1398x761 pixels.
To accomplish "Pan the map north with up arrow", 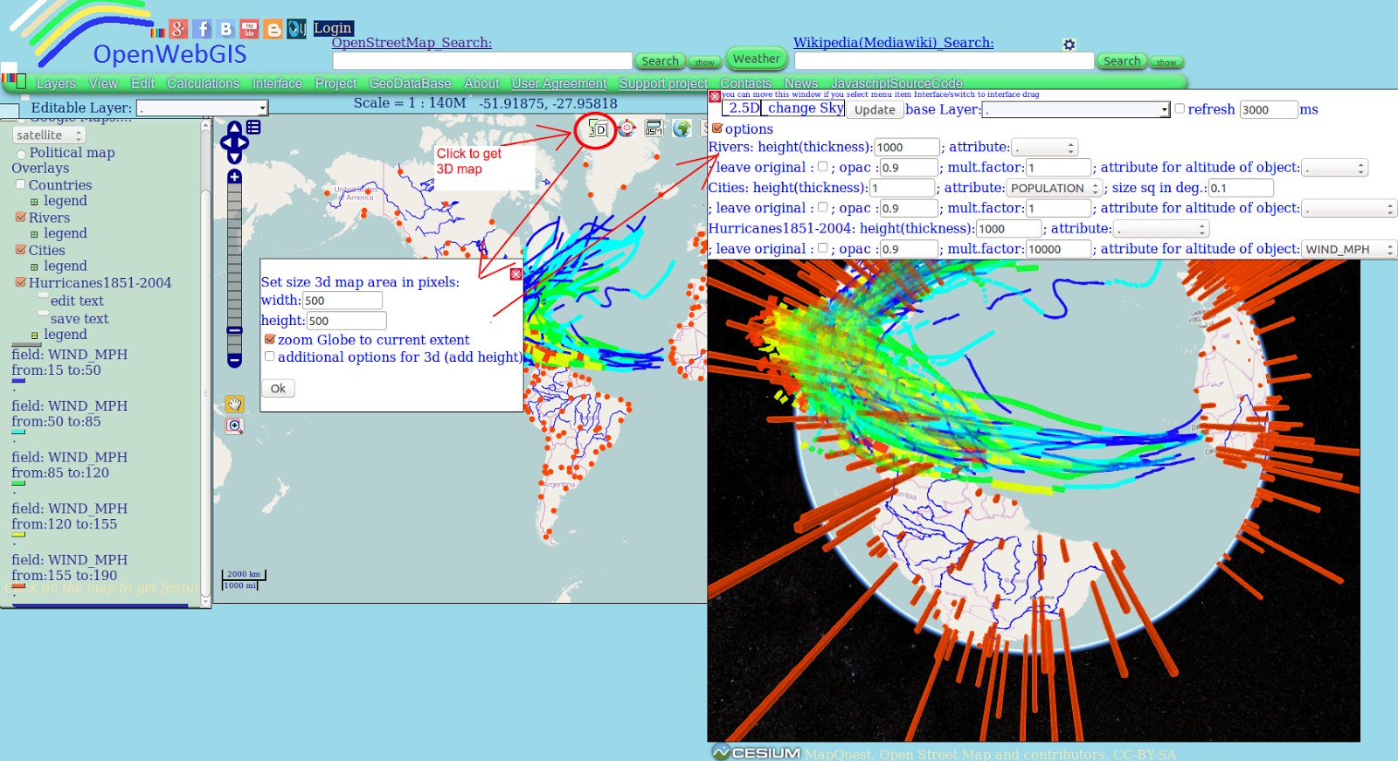I will (x=234, y=128).
